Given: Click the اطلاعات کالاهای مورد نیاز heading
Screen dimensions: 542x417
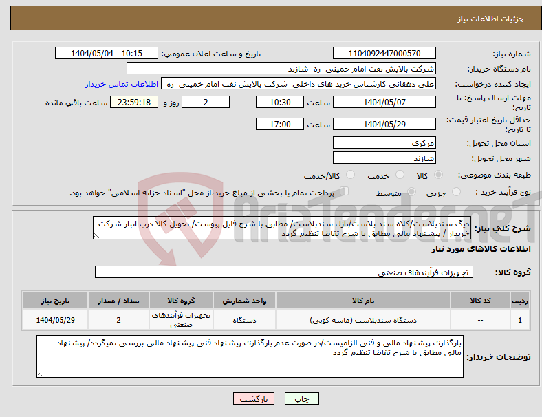Looking at the screenshot, I should click(481, 249).
